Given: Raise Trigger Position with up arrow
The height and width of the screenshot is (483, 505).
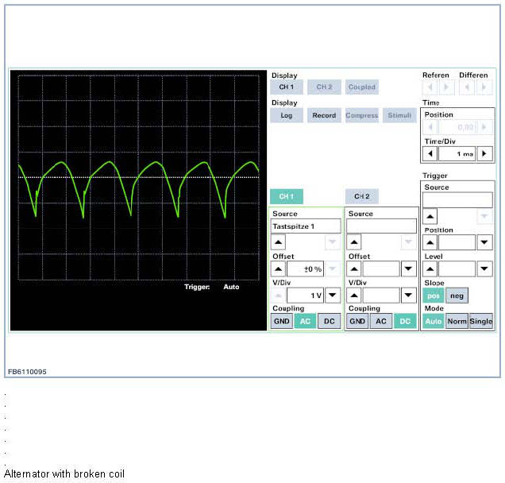Looking at the screenshot, I should coord(430,242).
